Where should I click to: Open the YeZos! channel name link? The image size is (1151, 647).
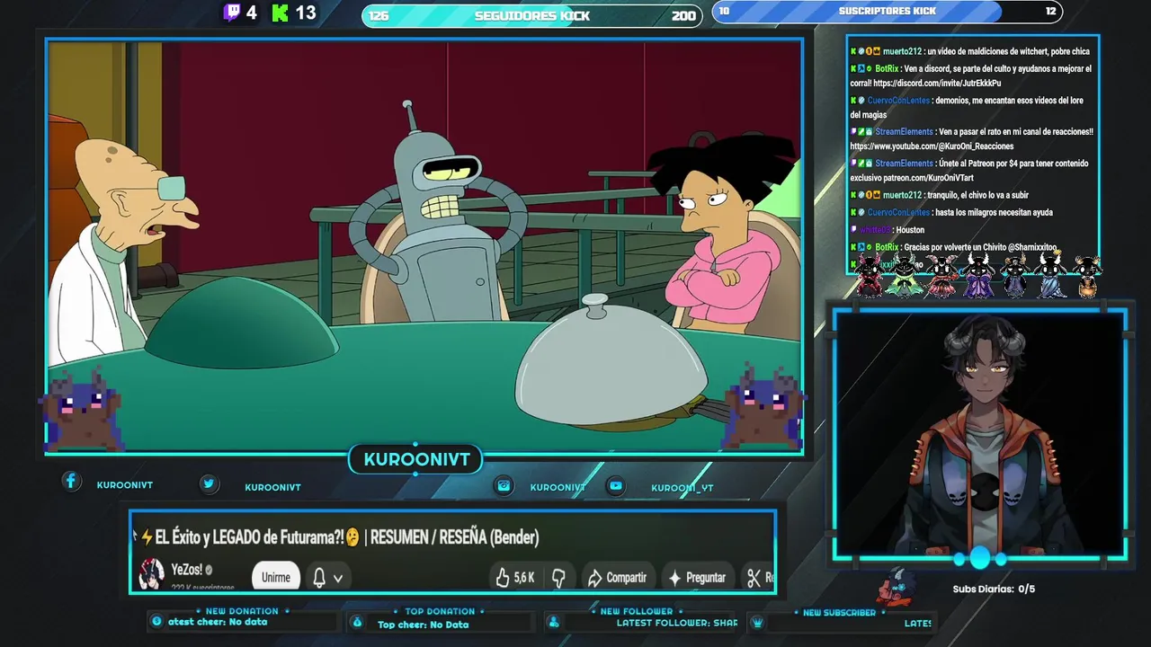coord(186,570)
